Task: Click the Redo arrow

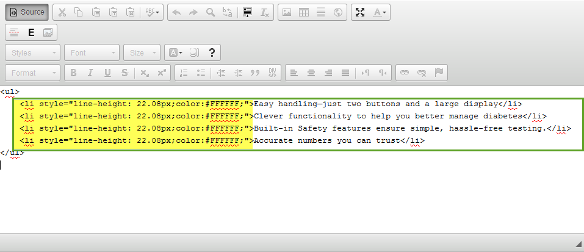Action: 193,12
